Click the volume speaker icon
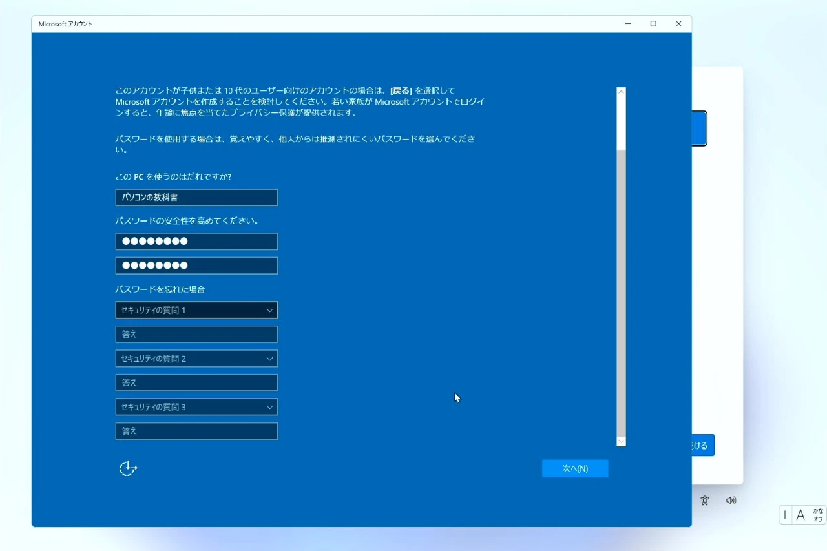Viewport: 827px width, 551px height. [731, 501]
